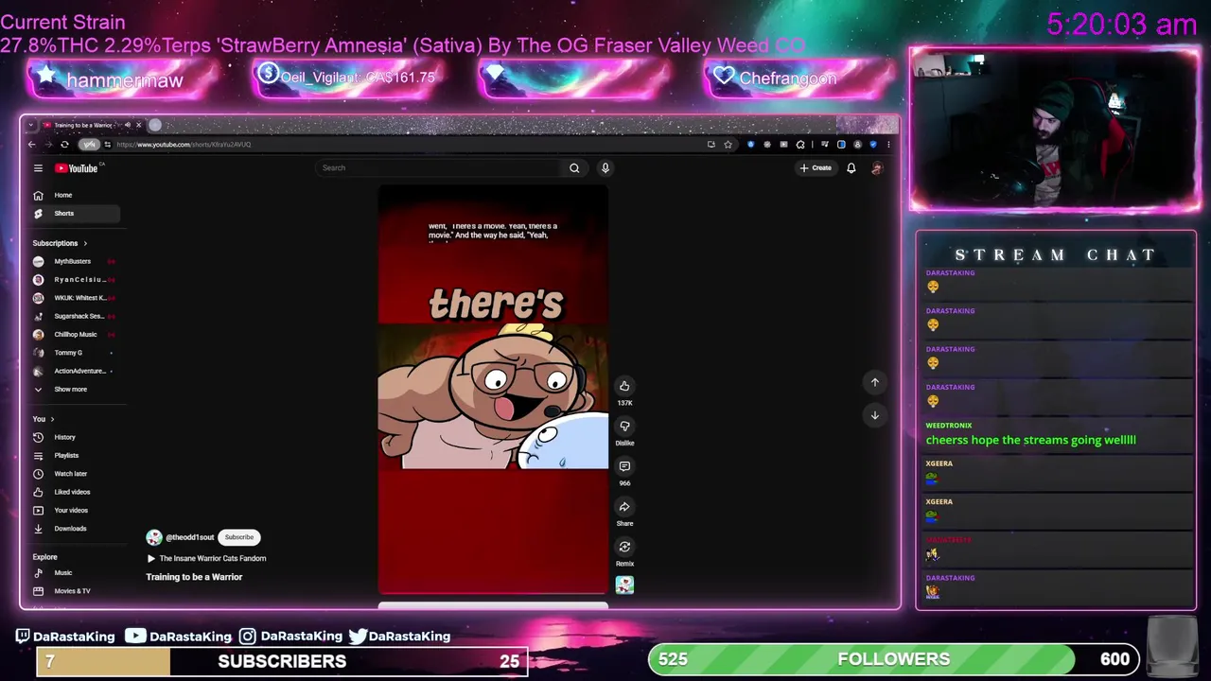Open WKUK: Whitest Kids channel

click(74, 298)
